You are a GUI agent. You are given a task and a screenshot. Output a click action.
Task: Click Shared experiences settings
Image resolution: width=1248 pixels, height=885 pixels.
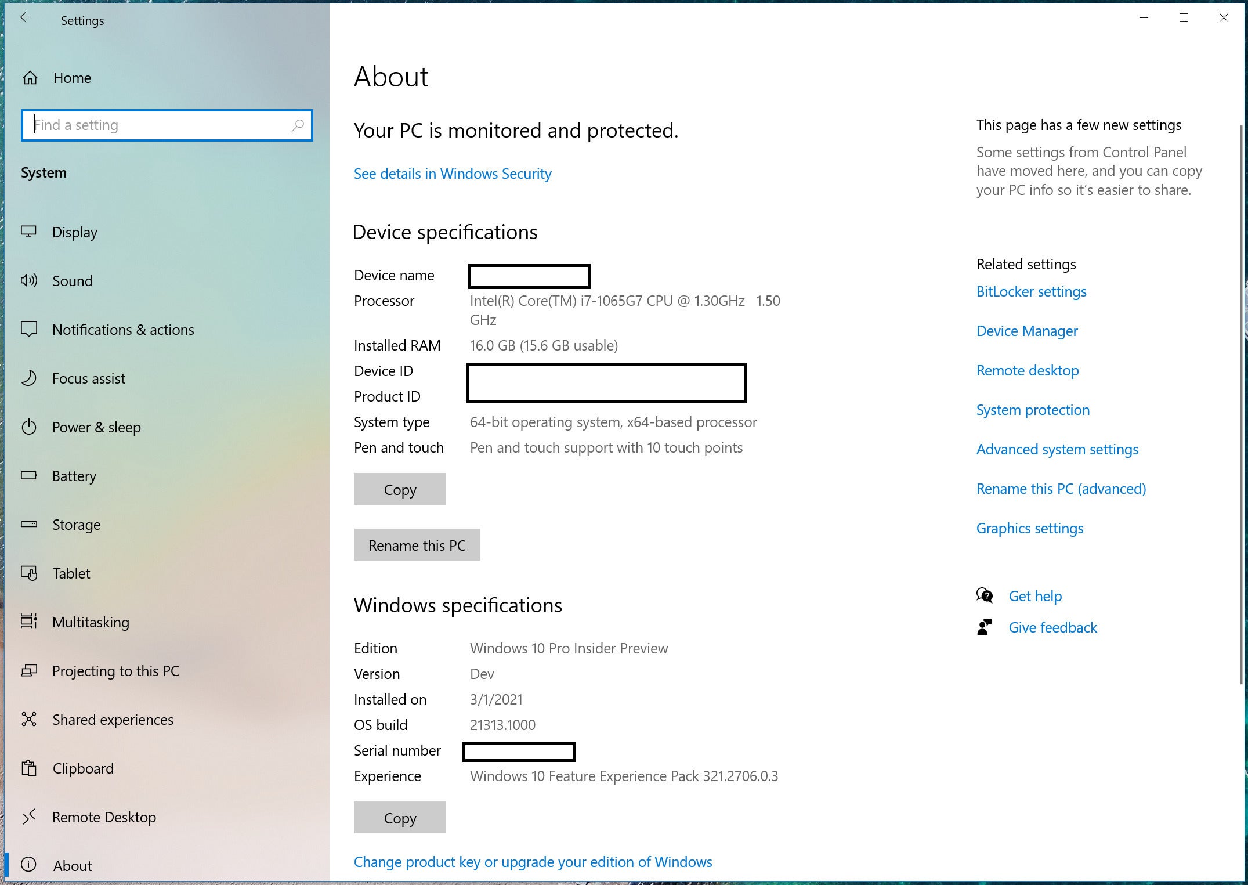pyautogui.click(x=112, y=719)
